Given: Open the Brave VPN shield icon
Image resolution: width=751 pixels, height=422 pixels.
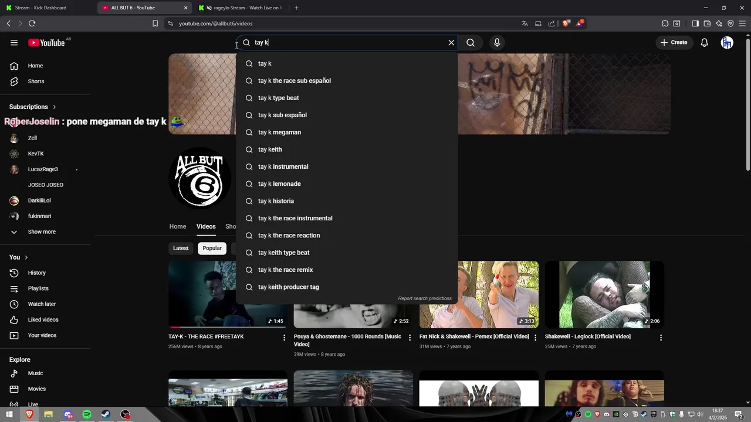Looking at the screenshot, I should point(730,23).
